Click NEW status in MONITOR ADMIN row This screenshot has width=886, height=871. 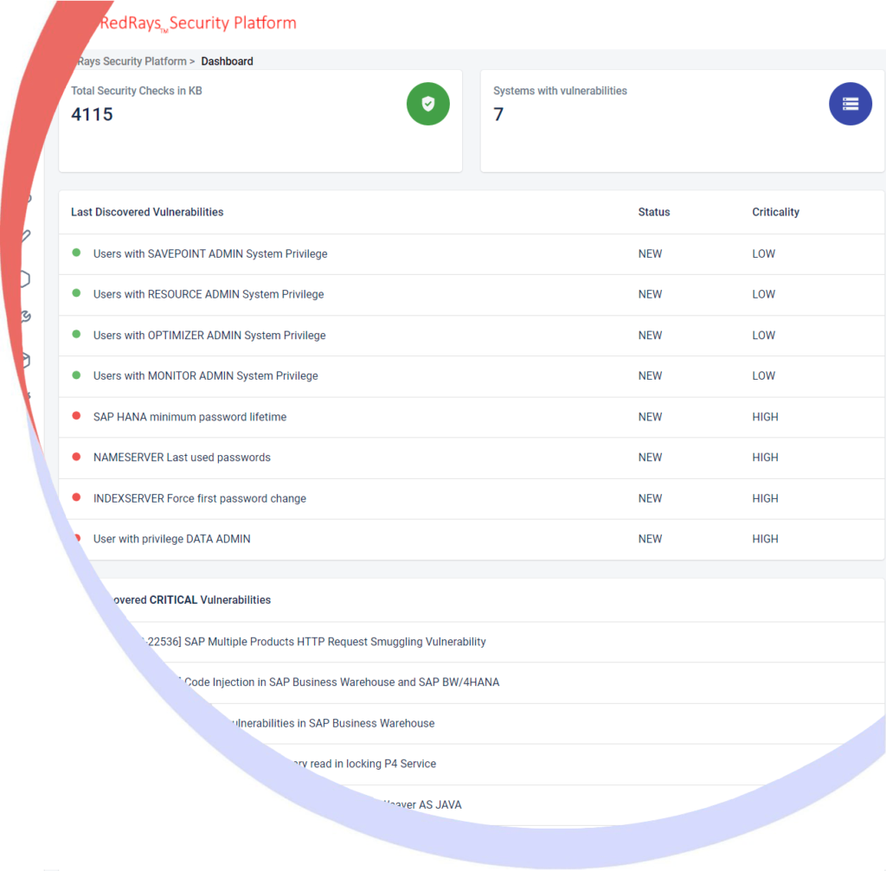650,375
